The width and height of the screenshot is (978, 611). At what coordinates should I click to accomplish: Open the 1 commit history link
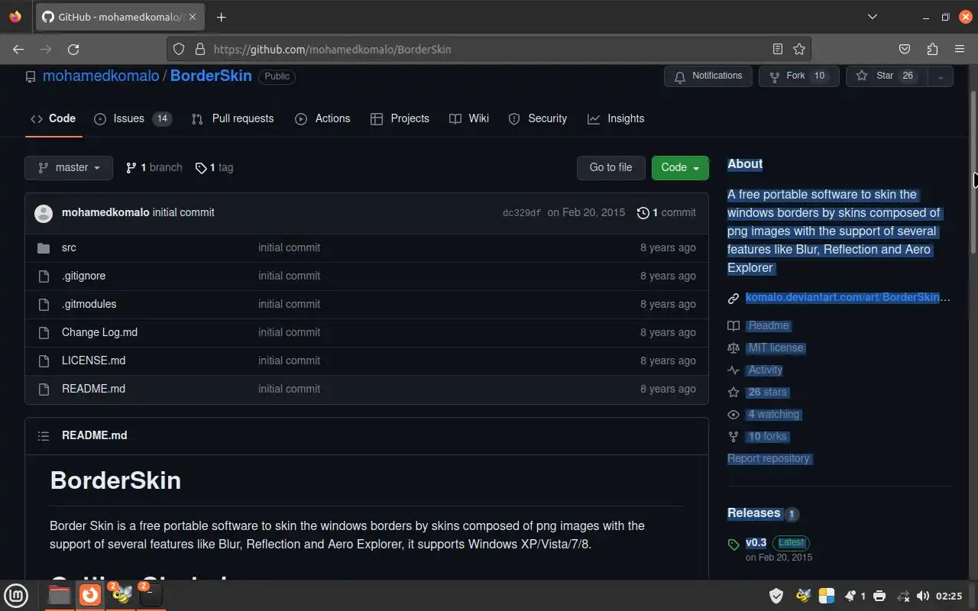[666, 213]
